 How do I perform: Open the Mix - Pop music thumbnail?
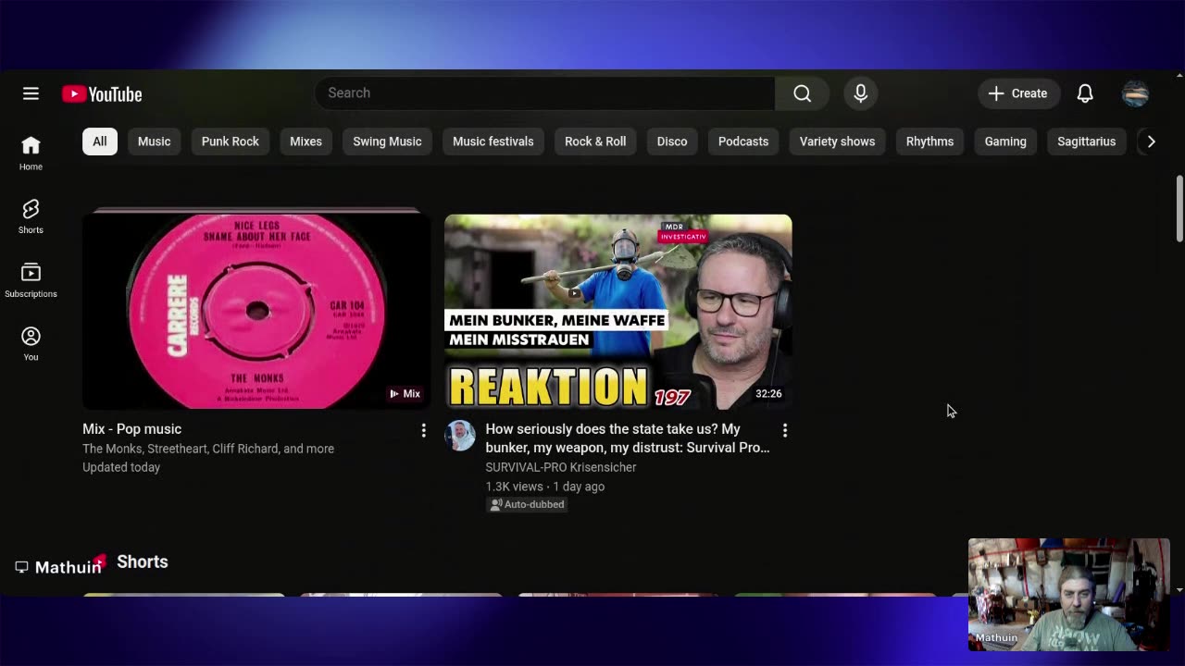256,311
